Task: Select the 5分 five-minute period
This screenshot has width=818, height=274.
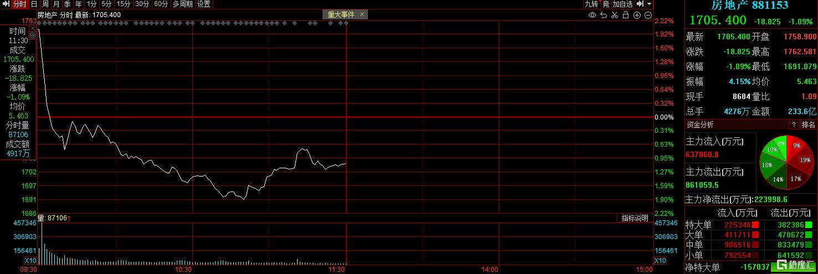Action: [106, 4]
